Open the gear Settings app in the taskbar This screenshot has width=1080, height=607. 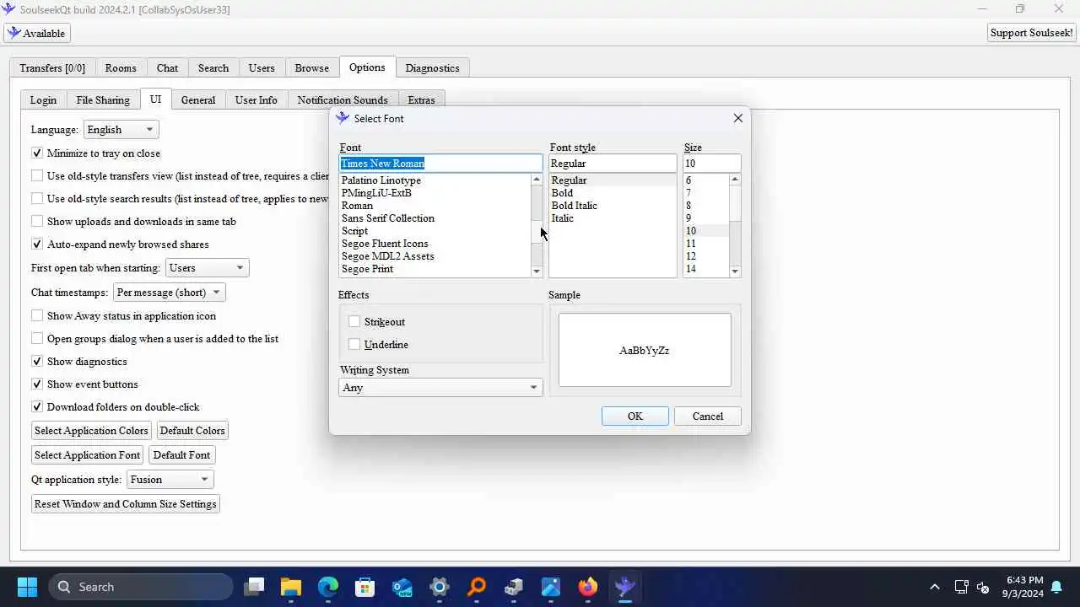440,587
